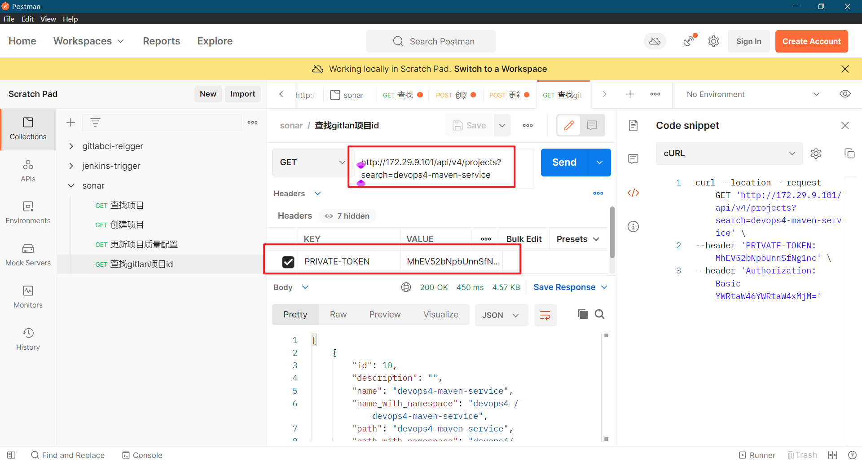Click the cloud sync status icon
Image resolution: width=862 pixels, height=462 pixels.
[x=655, y=41]
